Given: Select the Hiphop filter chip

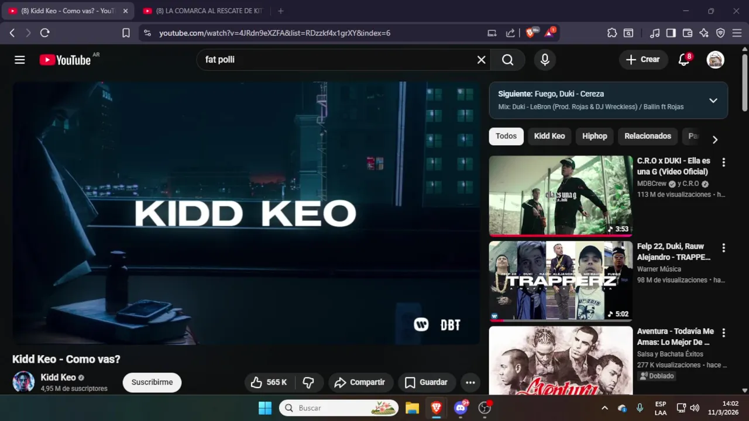Looking at the screenshot, I should [x=595, y=136].
